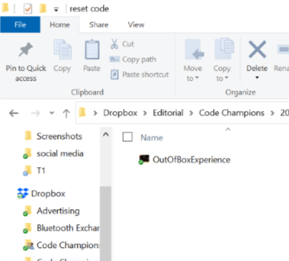Expand the chevron before Dropbox in address bar
The height and width of the screenshot is (261, 289).
coord(95,113)
